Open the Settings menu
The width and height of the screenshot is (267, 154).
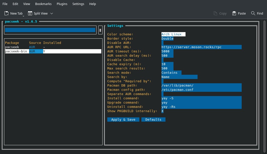[x=78, y=4]
